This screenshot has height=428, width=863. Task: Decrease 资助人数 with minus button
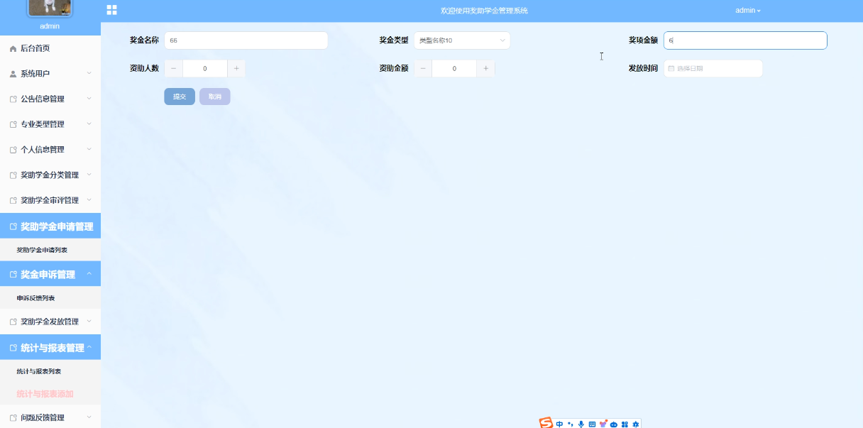174,68
